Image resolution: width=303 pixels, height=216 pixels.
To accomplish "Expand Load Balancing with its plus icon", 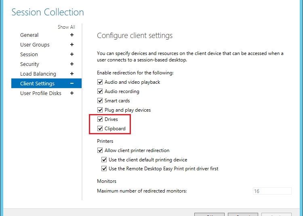I will (72, 74).
